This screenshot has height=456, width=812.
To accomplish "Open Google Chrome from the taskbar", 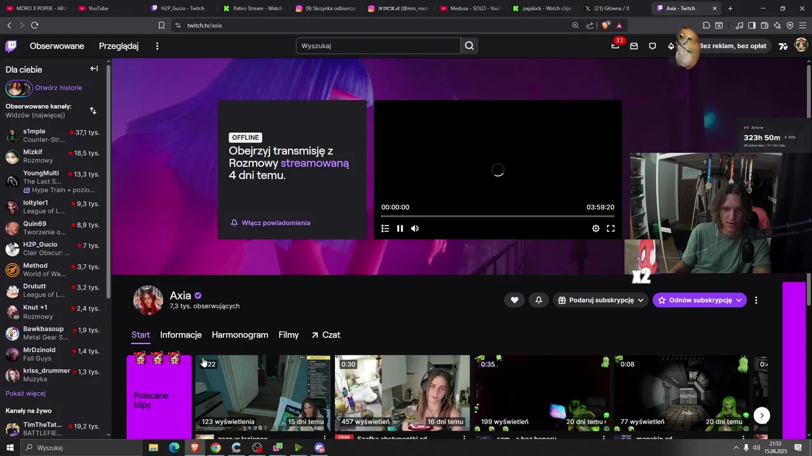I will point(216,448).
